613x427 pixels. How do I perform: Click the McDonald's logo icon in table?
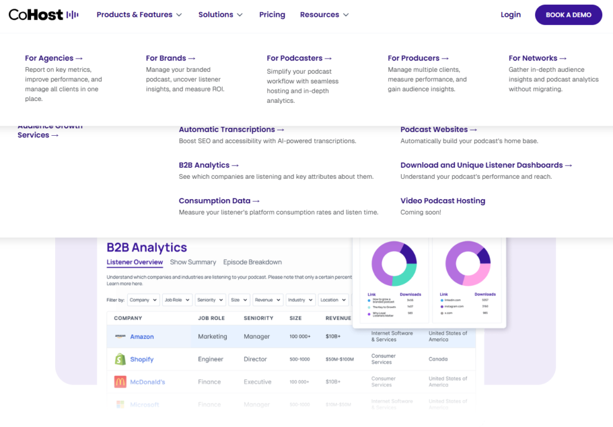pyautogui.click(x=120, y=382)
